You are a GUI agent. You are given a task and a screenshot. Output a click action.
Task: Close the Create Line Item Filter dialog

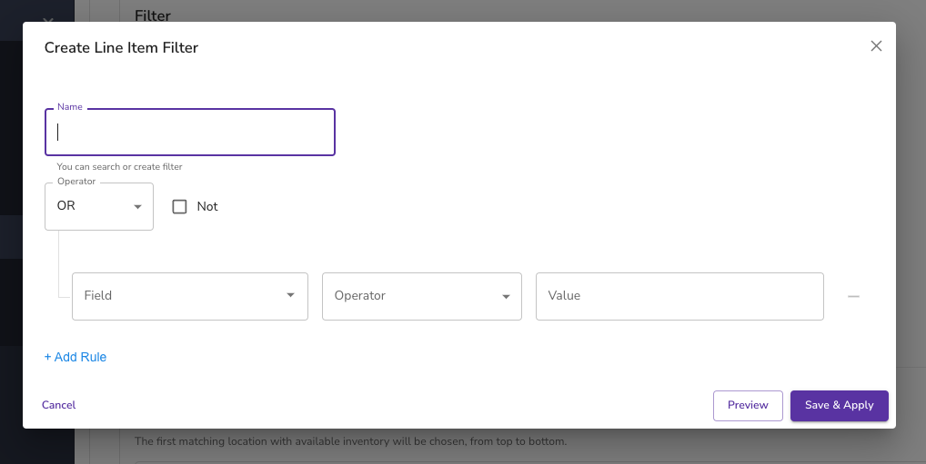[x=876, y=46]
